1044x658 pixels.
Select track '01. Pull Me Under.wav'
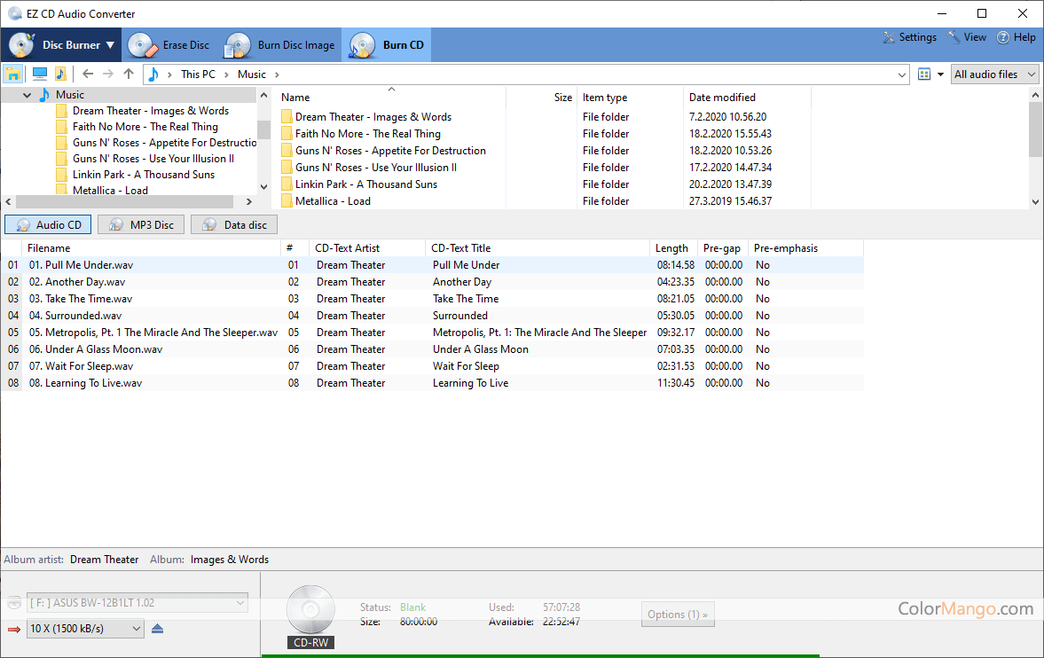pos(81,265)
